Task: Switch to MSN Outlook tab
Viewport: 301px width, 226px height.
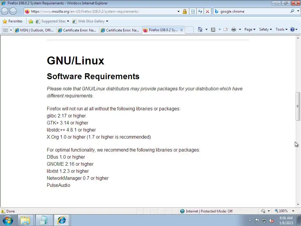Action: pos(35,30)
